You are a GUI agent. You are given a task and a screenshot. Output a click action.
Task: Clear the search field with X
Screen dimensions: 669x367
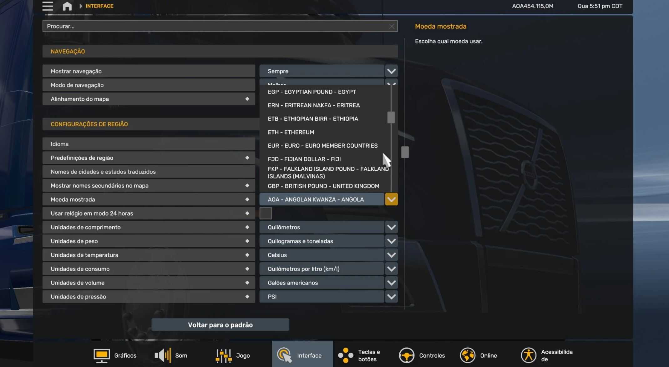click(392, 26)
